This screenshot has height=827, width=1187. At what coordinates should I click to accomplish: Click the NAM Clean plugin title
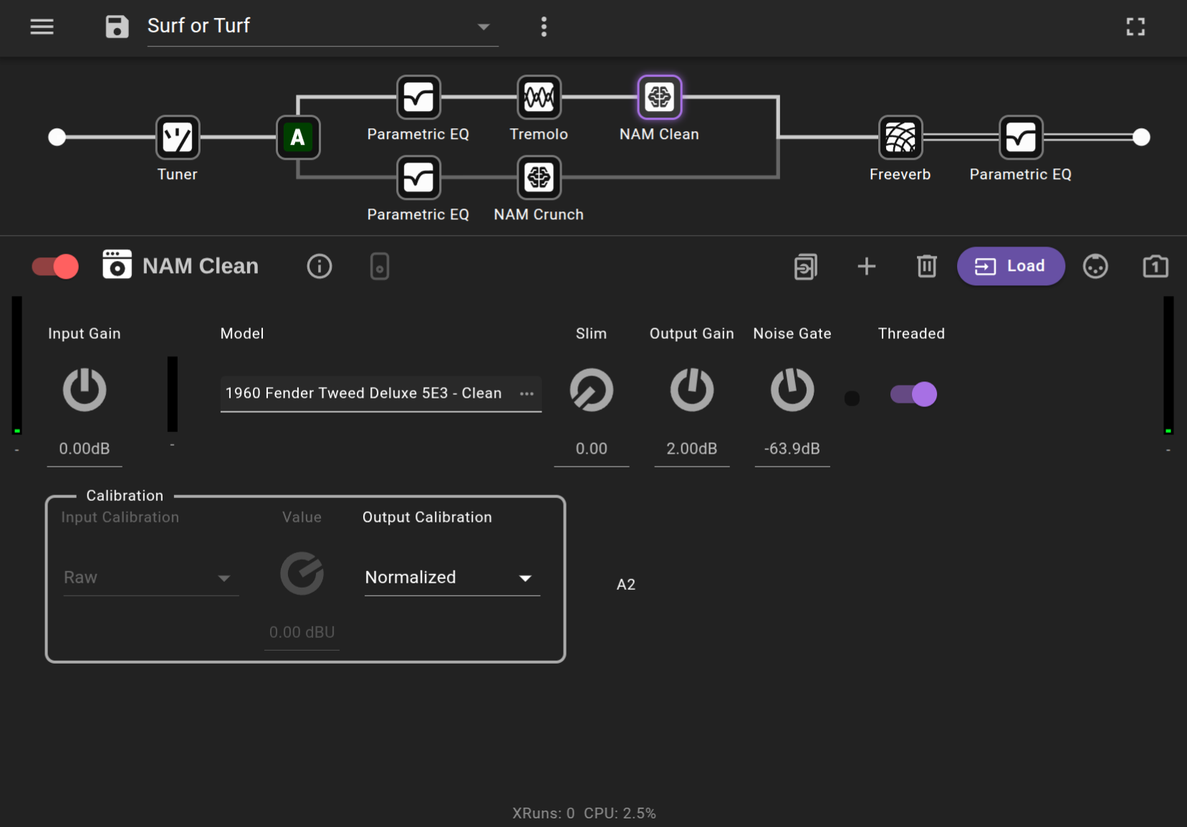(201, 266)
